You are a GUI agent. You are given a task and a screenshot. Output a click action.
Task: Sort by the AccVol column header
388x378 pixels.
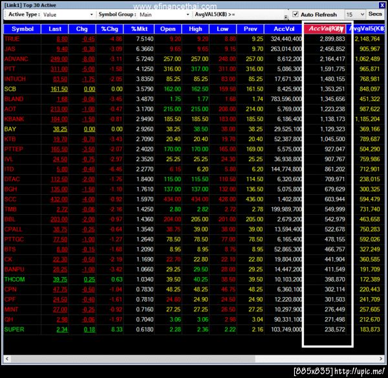[x=284, y=29]
